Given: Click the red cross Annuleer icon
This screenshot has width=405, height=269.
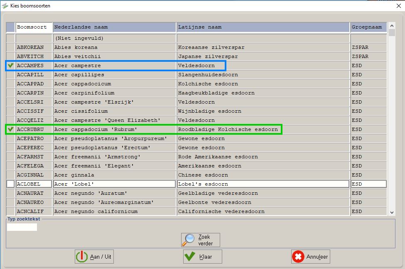Looking at the screenshot, I should click(298, 257).
